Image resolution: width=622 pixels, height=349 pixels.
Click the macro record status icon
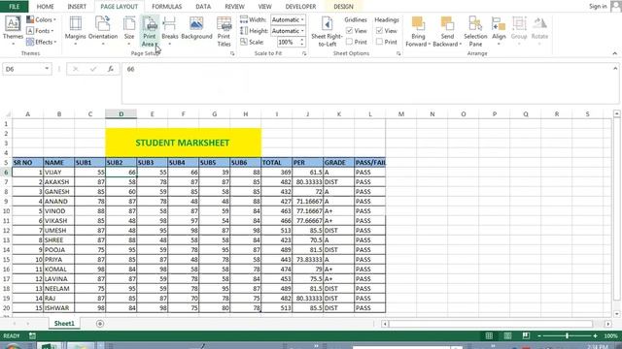[32, 335]
